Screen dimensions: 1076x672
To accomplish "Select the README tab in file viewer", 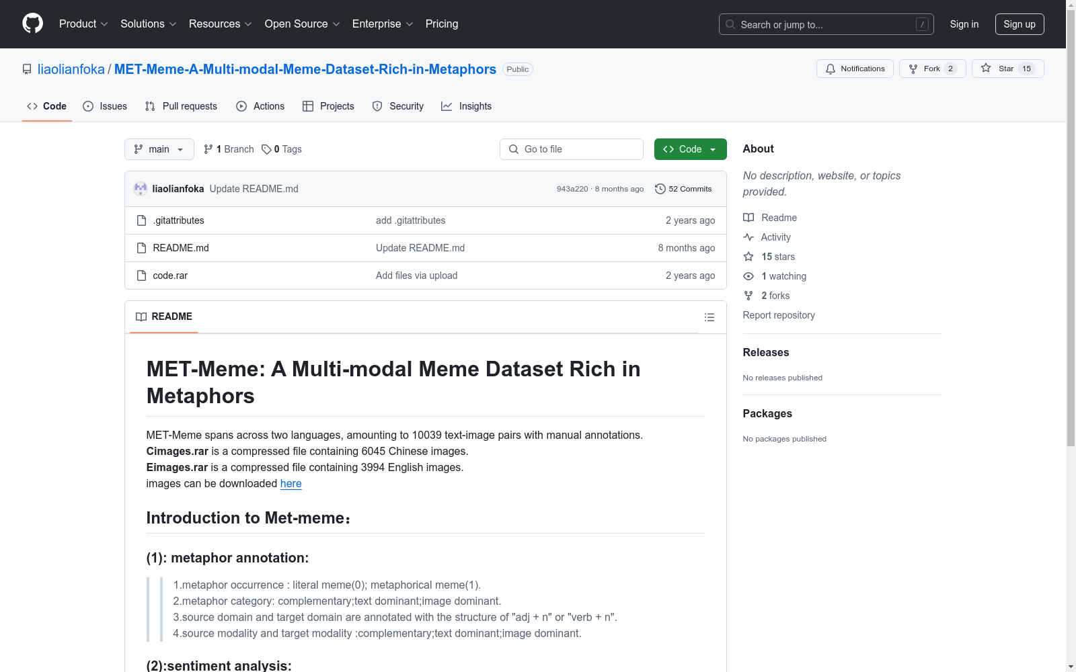I will point(164,317).
